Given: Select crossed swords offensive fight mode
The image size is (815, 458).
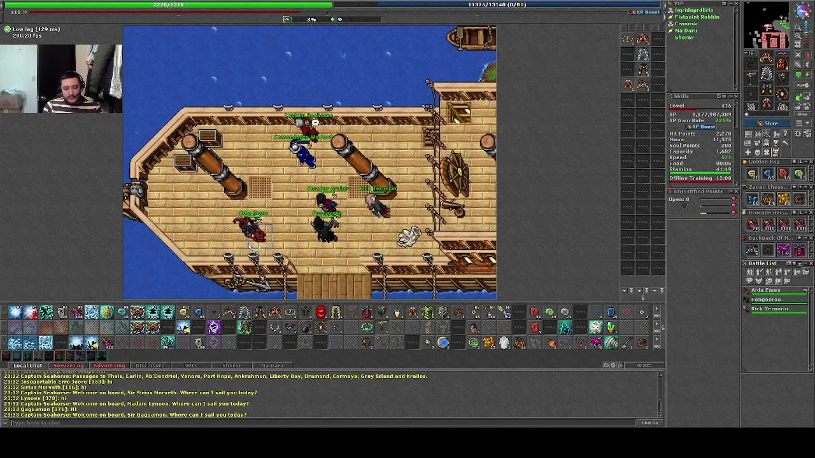Looking at the screenshot, I should 798,55.
